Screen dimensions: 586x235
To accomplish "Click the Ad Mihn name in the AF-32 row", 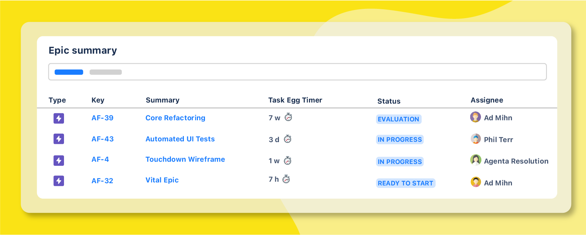I will click(498, 183).
